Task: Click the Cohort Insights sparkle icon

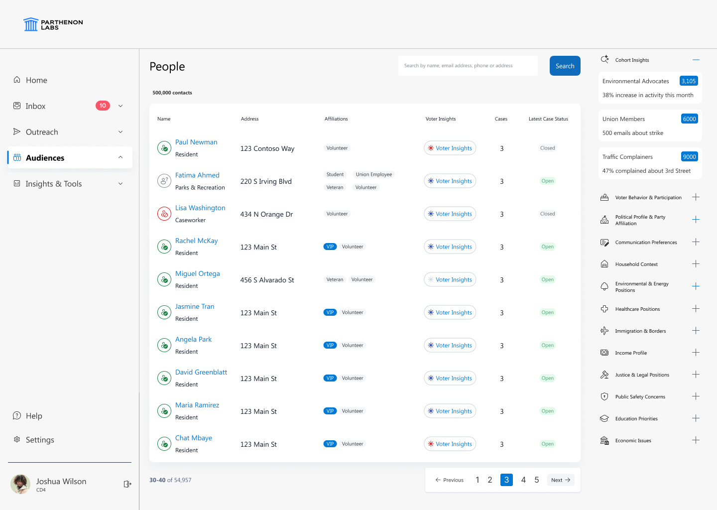Action: pos(604,59)
